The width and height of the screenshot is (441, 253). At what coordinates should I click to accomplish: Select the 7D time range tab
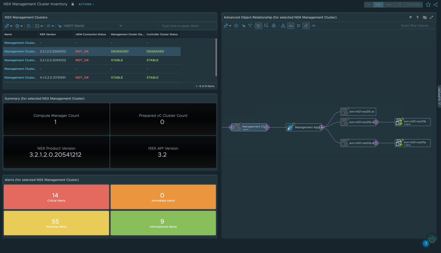click(399, 5)
